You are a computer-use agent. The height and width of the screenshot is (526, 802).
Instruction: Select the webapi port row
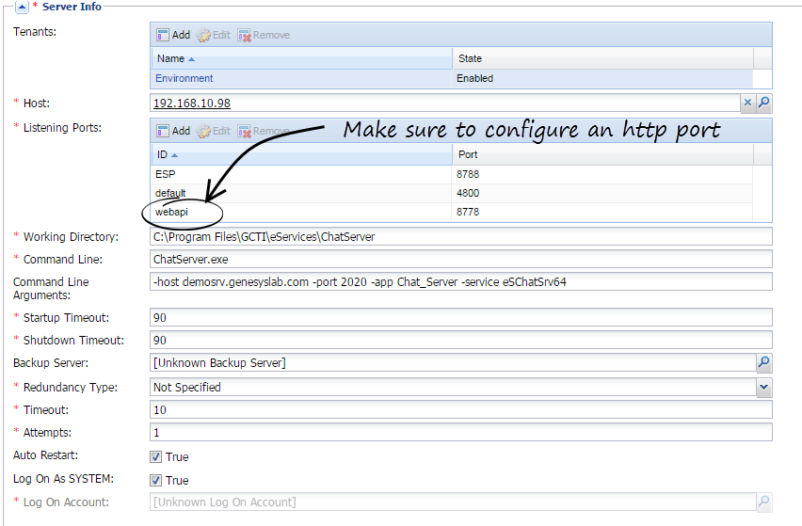[x=172, y=213]
